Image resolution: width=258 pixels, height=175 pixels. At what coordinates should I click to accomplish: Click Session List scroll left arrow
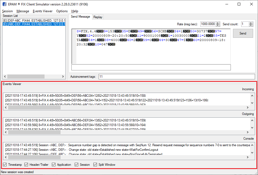(5, 77)
